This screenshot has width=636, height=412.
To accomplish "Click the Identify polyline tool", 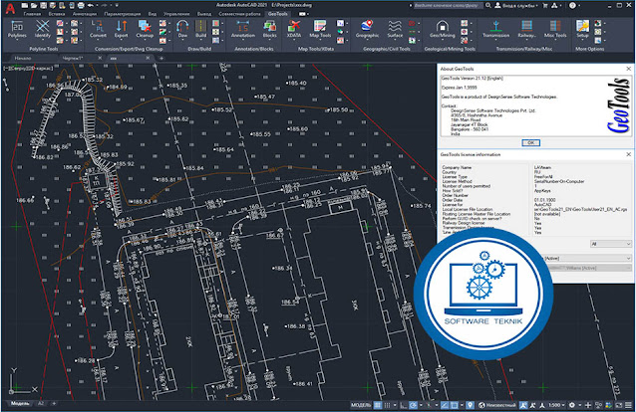I will pos(42,30).
